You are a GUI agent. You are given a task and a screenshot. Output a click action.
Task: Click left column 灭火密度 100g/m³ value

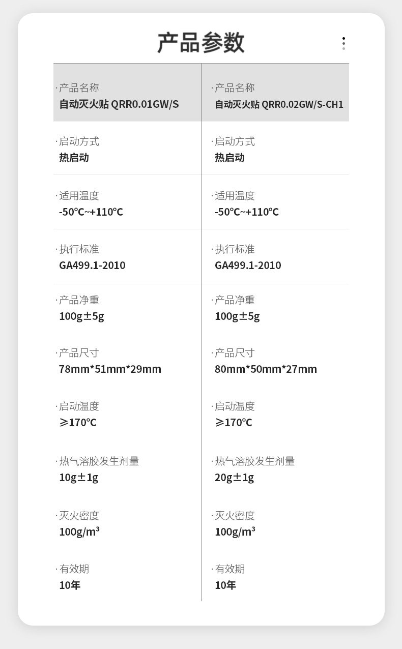tap(79, 532)
